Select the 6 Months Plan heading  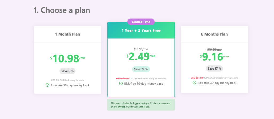[x=214, y=34]
